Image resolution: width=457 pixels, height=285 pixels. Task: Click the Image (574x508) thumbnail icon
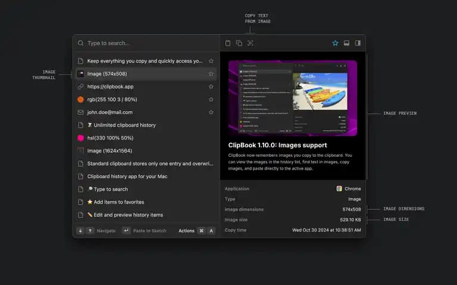tap(80, 74)
